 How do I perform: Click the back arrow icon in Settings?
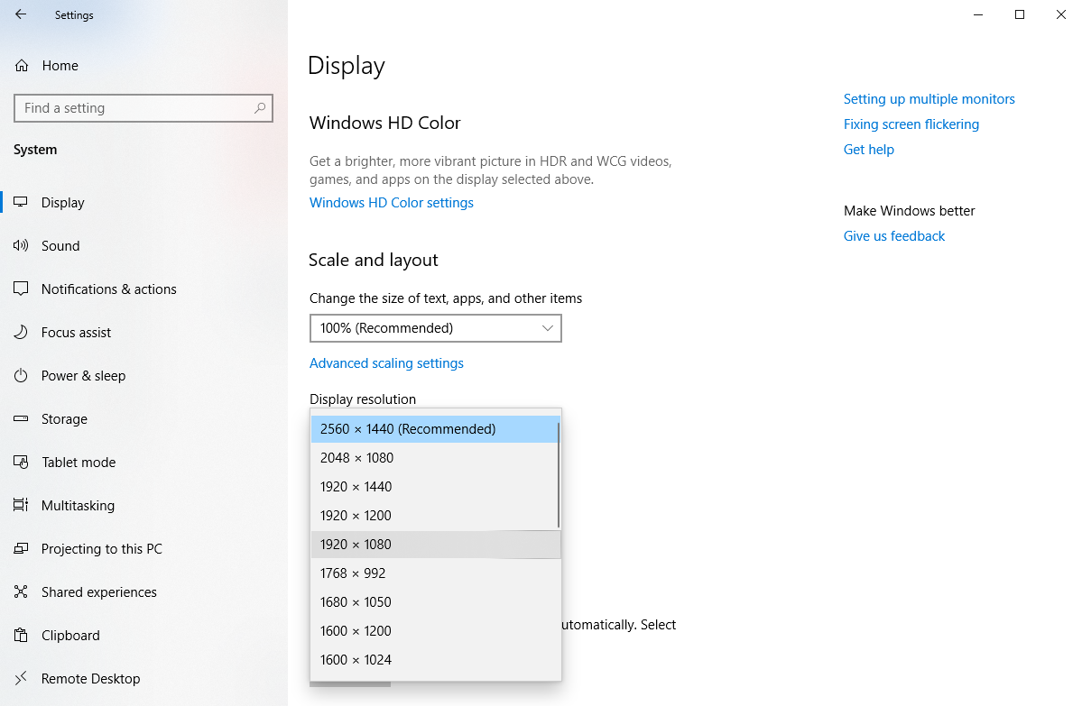coord(21,14)
